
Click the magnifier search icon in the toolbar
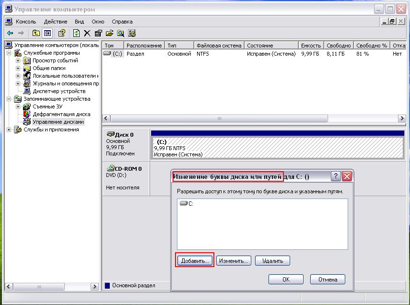(120, 33)
